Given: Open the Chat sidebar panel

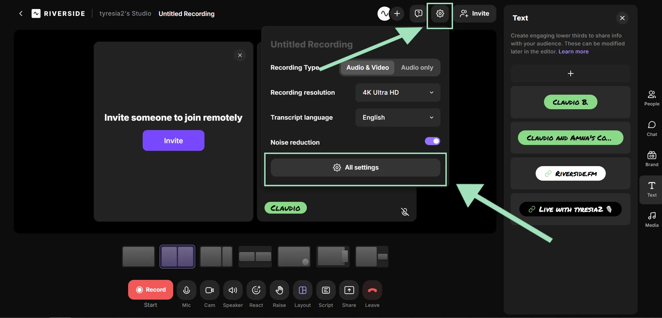Looking at the screenshot, I should coord(652,129).
